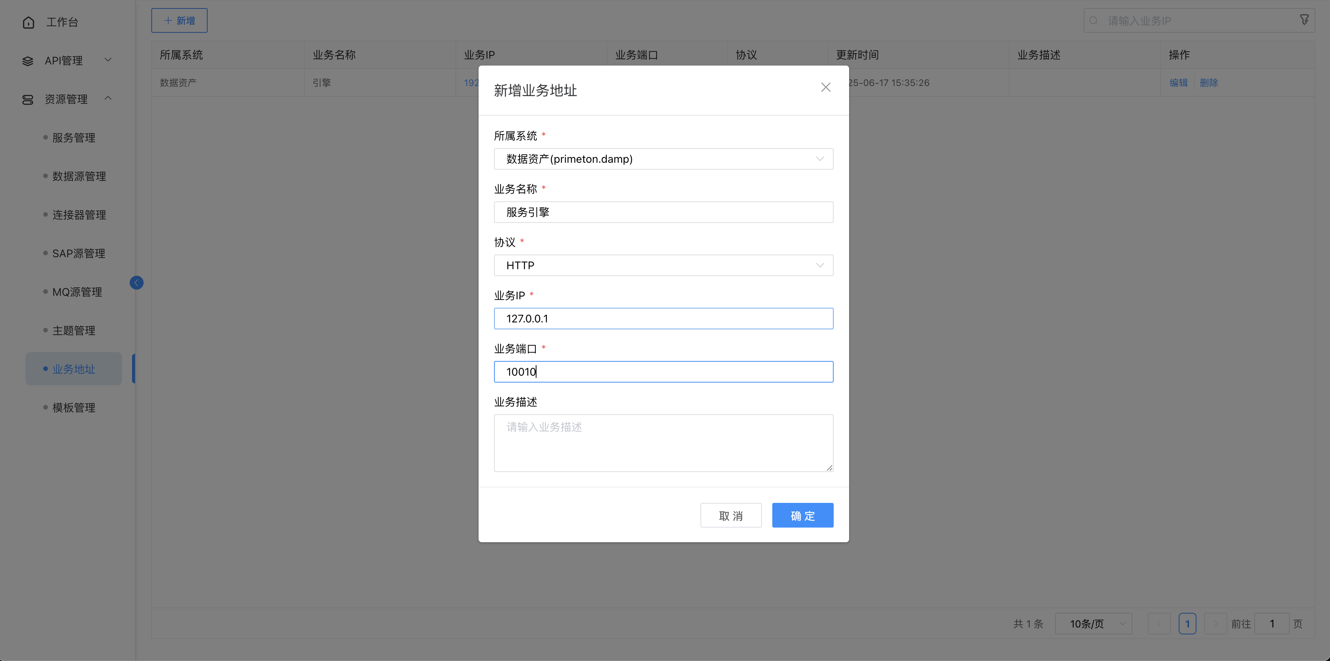
Task: Click the 取消 cancel button
Action: [731, 515]
